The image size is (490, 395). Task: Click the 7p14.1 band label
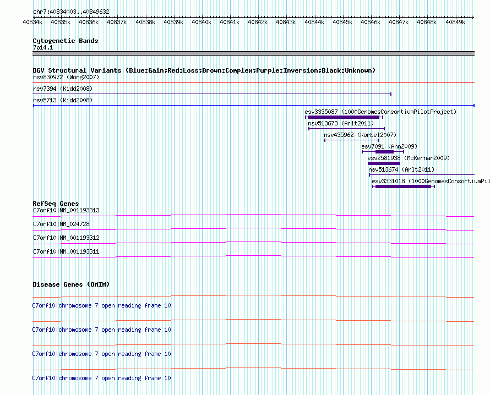coord(43,47)
